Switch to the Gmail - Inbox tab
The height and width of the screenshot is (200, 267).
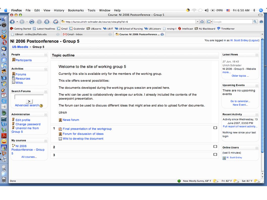coord(87,34)
